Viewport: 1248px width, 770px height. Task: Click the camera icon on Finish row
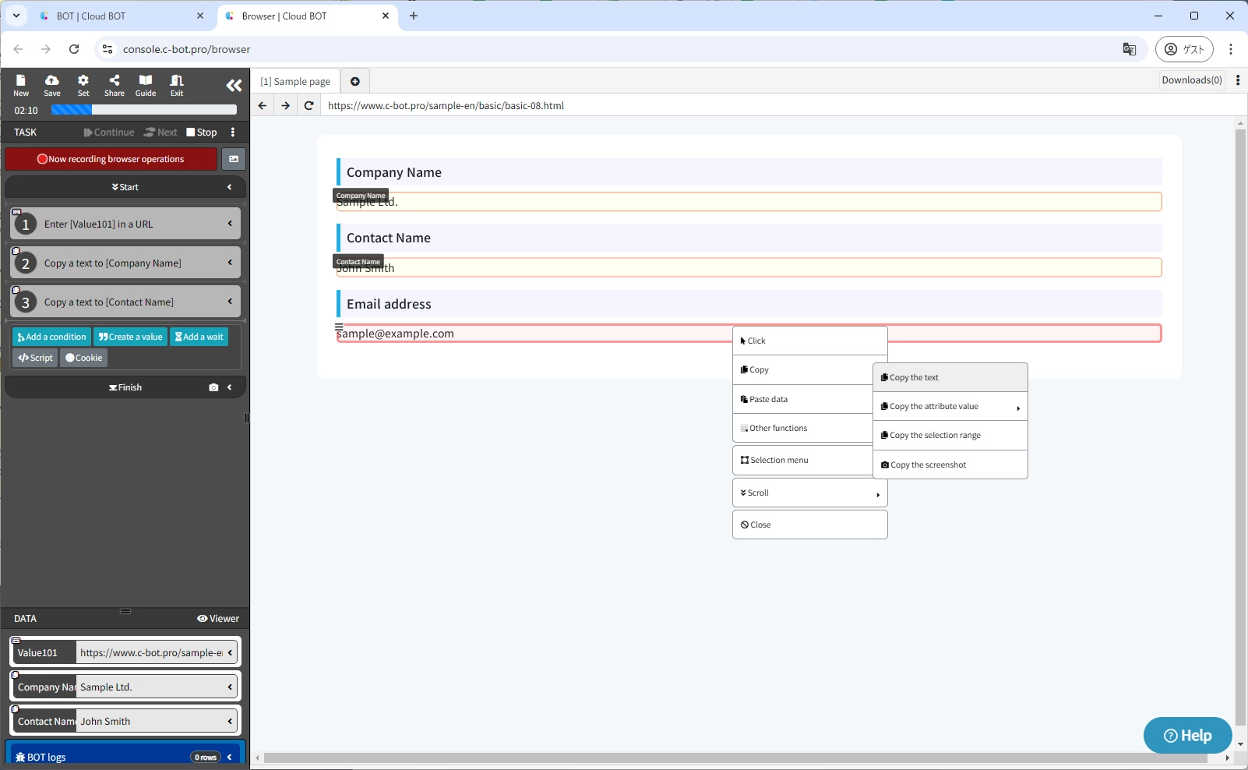click(213, 387)
